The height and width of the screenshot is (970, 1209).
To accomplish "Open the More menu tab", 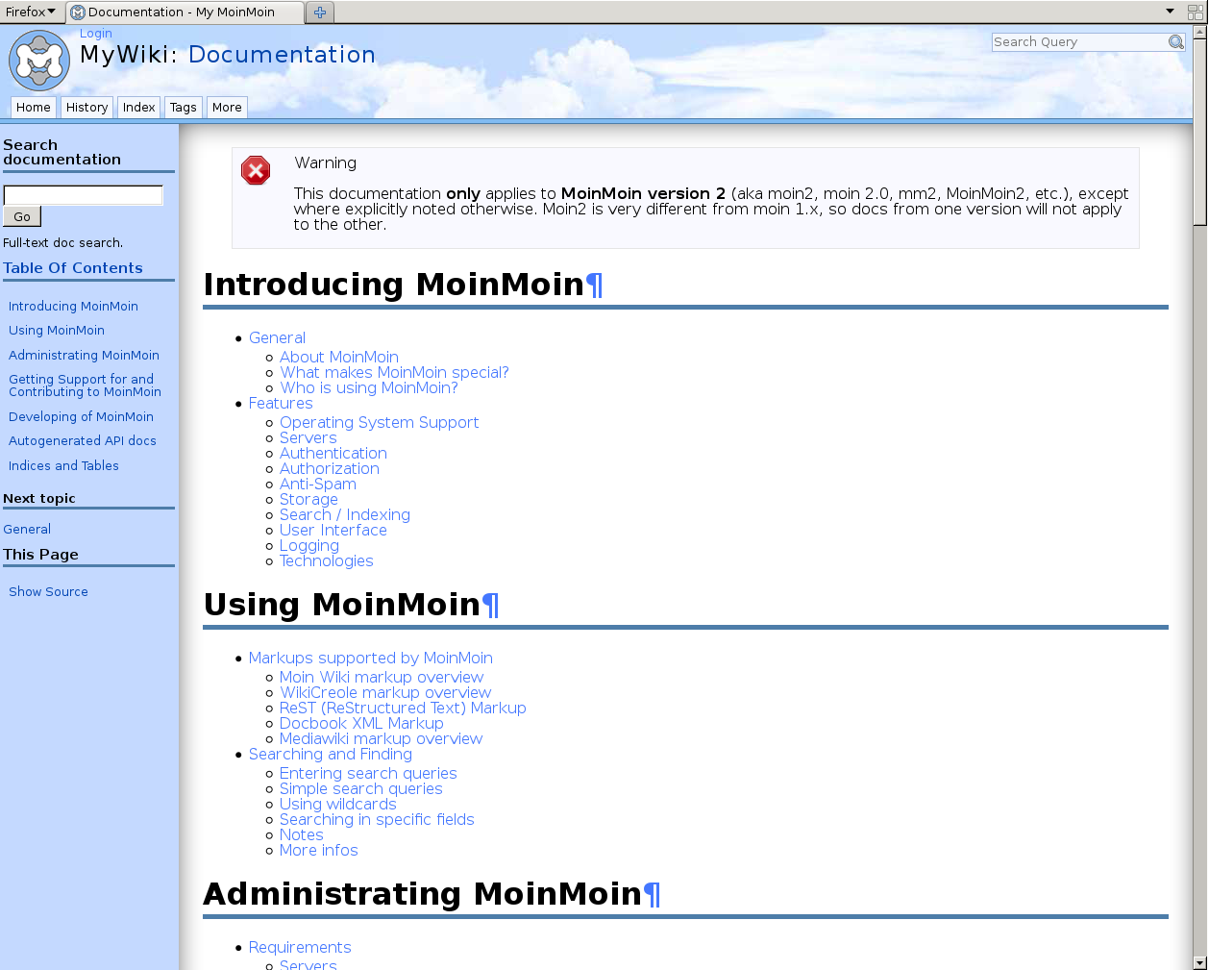I will tap(227, 108).
